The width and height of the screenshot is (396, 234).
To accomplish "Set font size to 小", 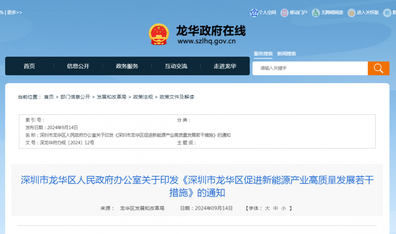I will pos(283,208).
